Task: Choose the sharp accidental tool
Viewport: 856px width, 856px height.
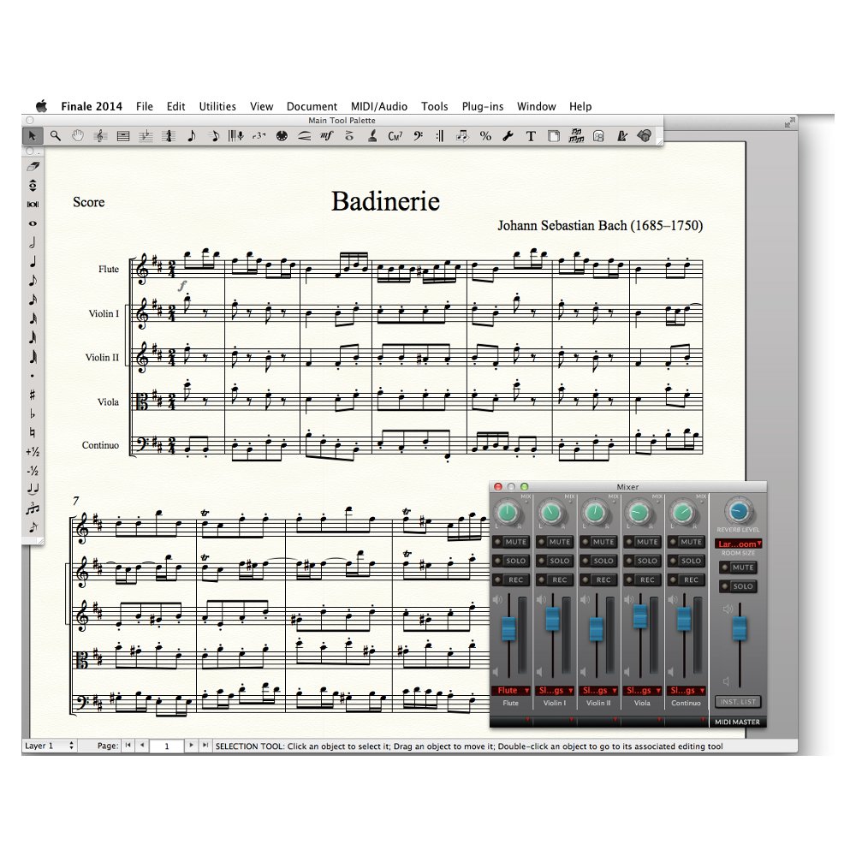Action: click(33, 394)
